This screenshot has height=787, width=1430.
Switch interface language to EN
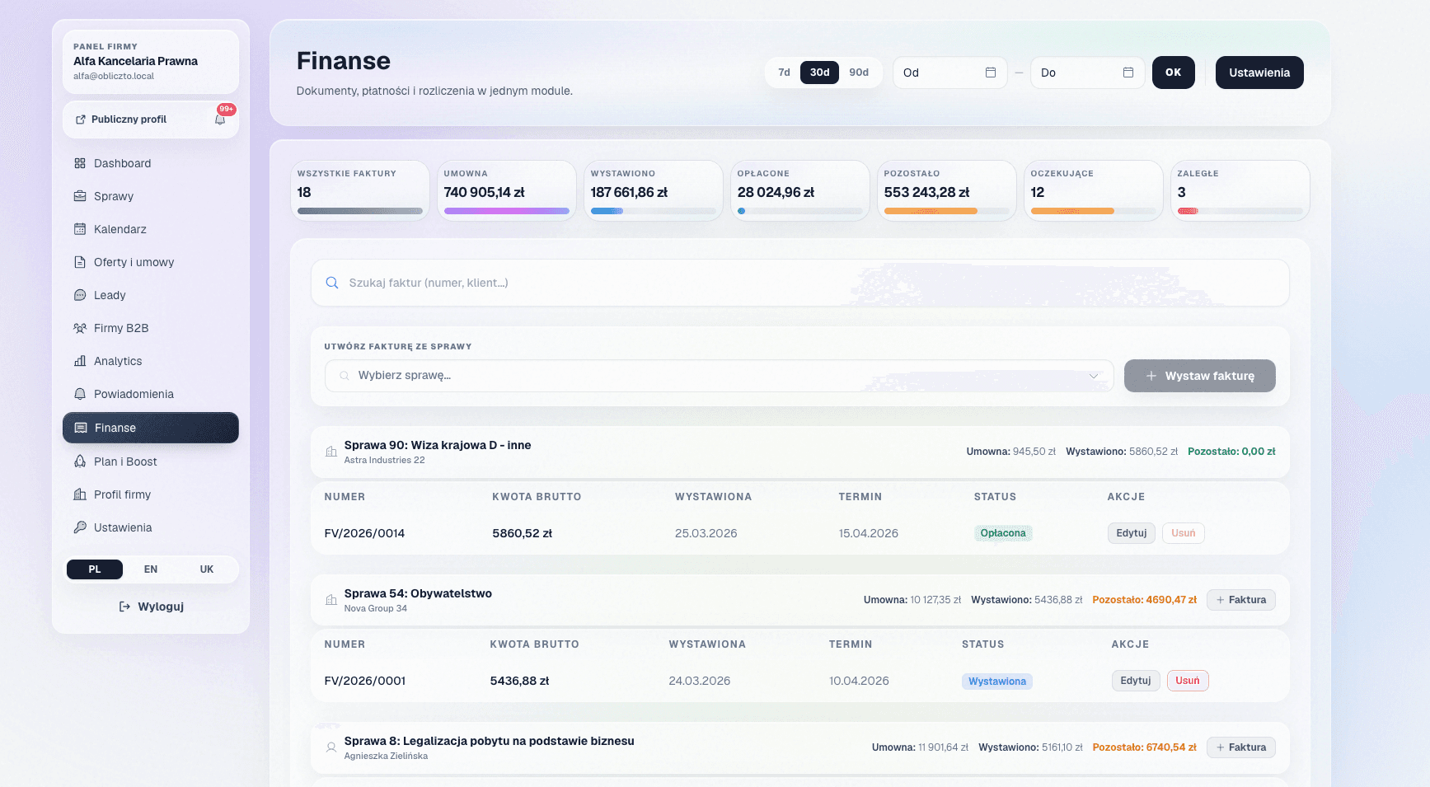click(x=150, y=569)
